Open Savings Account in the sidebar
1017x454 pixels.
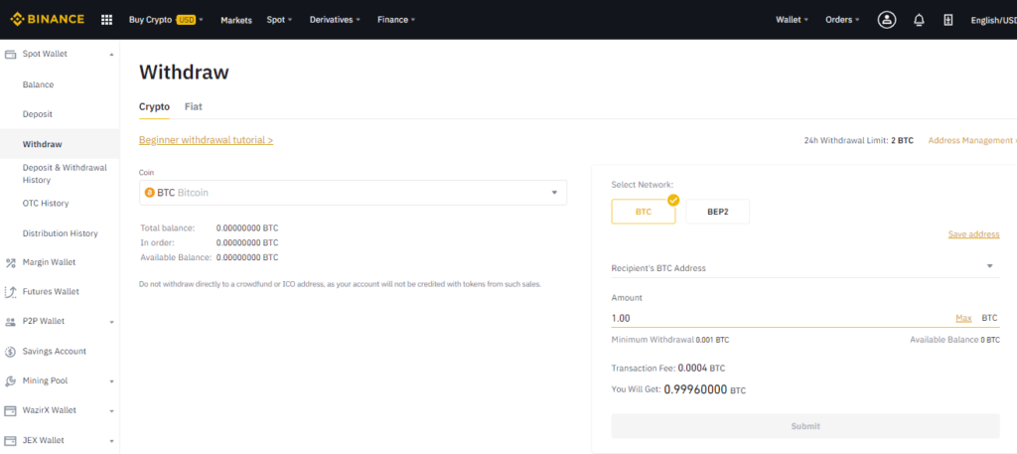point(55,352)
